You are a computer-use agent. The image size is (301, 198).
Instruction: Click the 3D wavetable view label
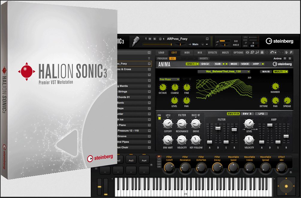click(249, 78)
